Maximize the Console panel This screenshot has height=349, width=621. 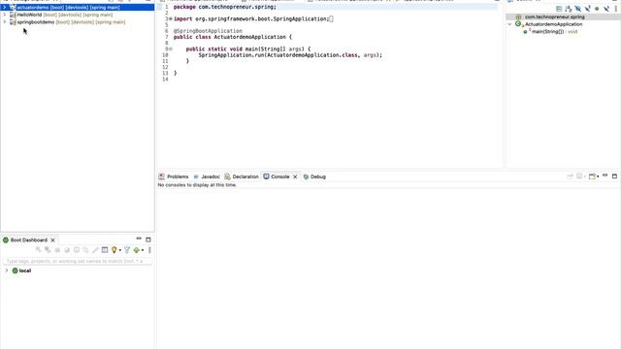click(x=614, y=176)
